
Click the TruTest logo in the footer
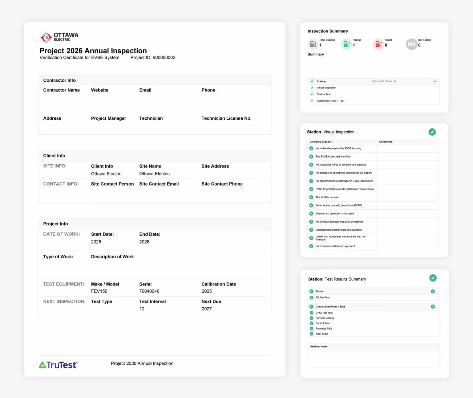(59, 365)
